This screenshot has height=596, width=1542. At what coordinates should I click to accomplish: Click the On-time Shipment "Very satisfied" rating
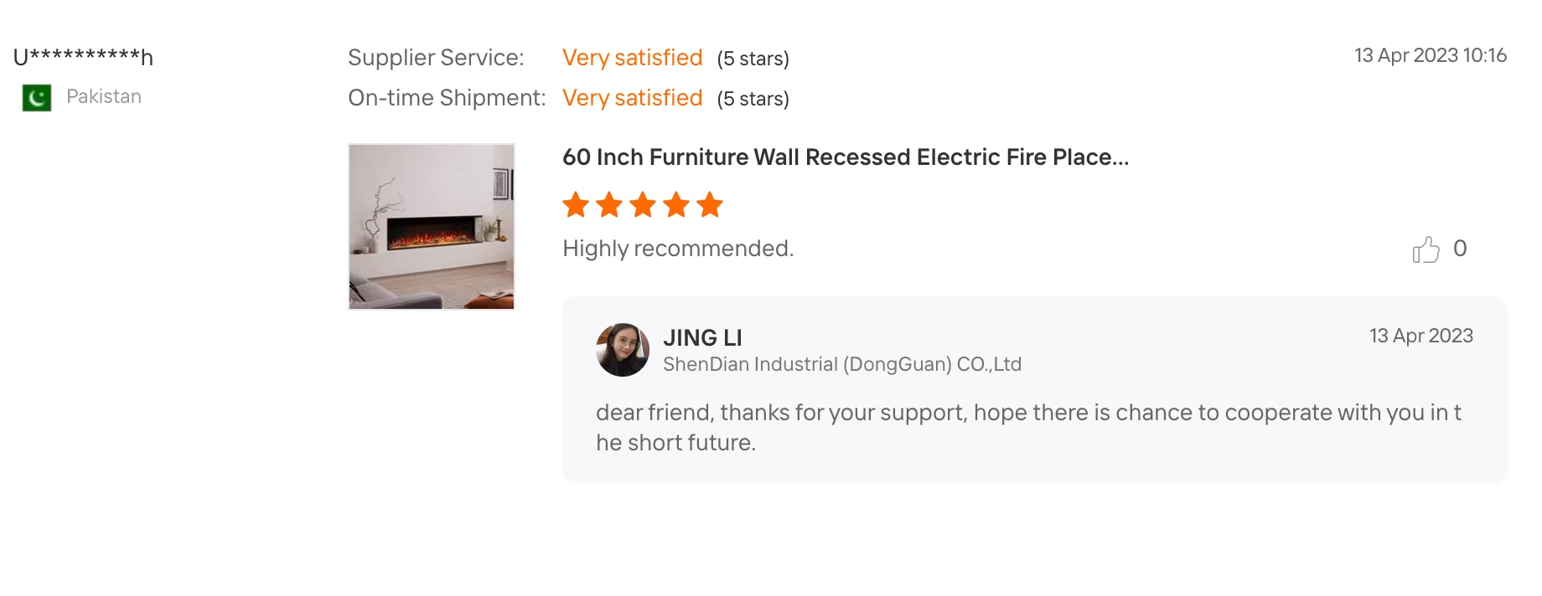point(632,98)
